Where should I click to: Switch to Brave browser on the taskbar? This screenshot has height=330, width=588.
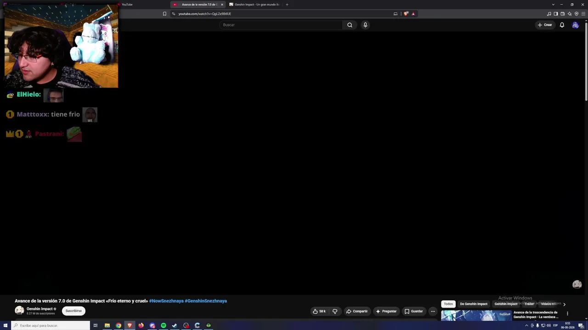130,325
